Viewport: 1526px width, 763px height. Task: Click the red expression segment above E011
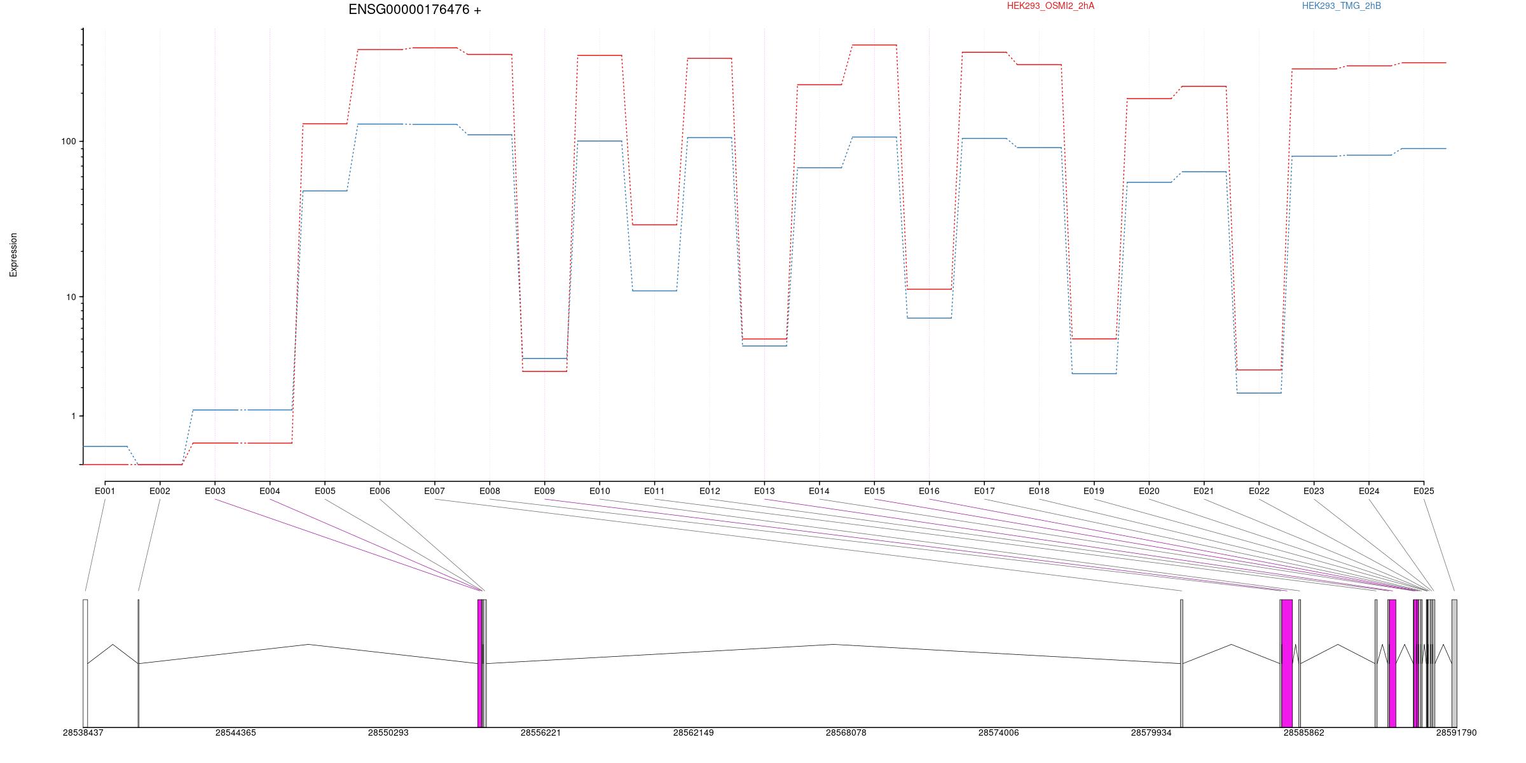click(x=654, y=224)
